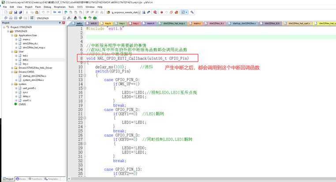This screenshot has width=336, height=182.
Task: Select startup_stm32f429xx.s in project tree
Action: [34, 76]
